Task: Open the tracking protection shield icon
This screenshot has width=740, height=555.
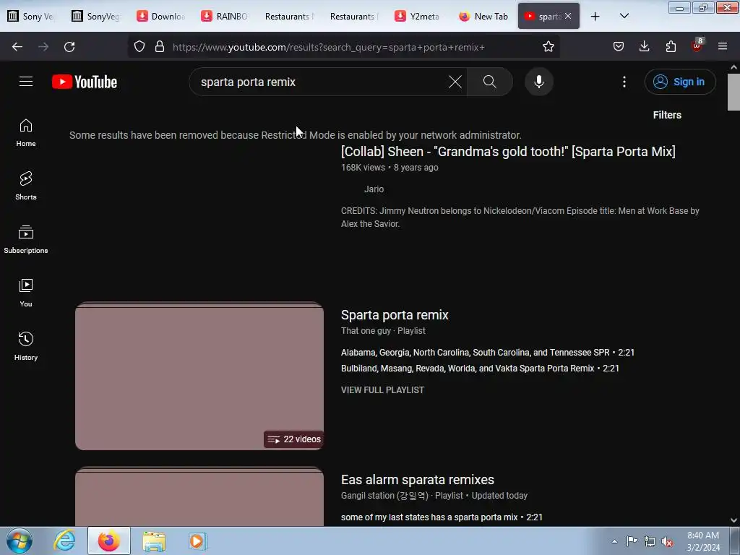Action: (139, 47)
